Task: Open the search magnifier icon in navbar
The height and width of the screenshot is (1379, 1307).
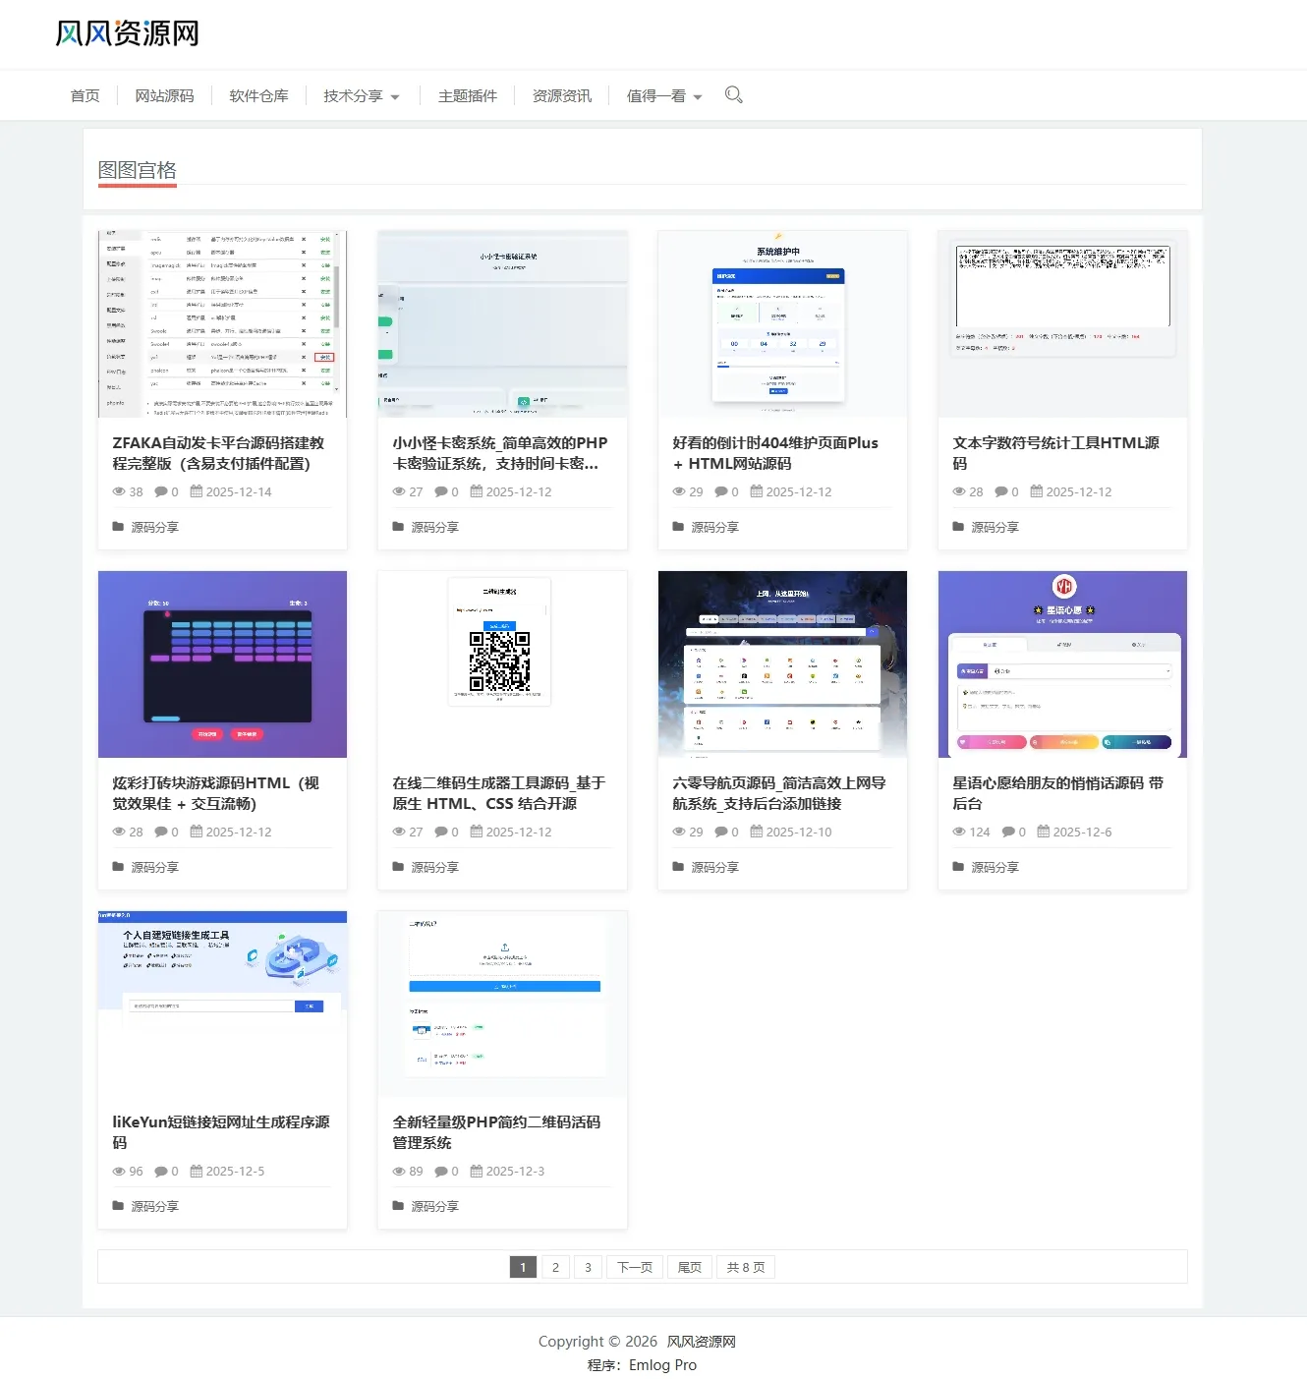Action: click(733, 95)
